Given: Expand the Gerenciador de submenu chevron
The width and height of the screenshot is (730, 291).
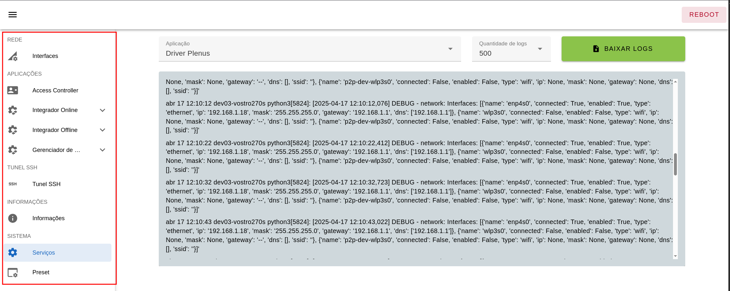Looking at the screenshot, I should click(x=102, y=150).
